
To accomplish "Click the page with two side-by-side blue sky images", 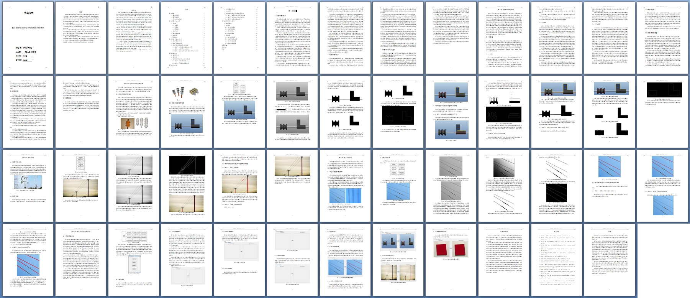I will tap(345, 185).
